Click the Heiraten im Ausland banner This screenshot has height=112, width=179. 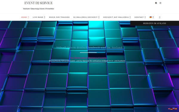155,23
